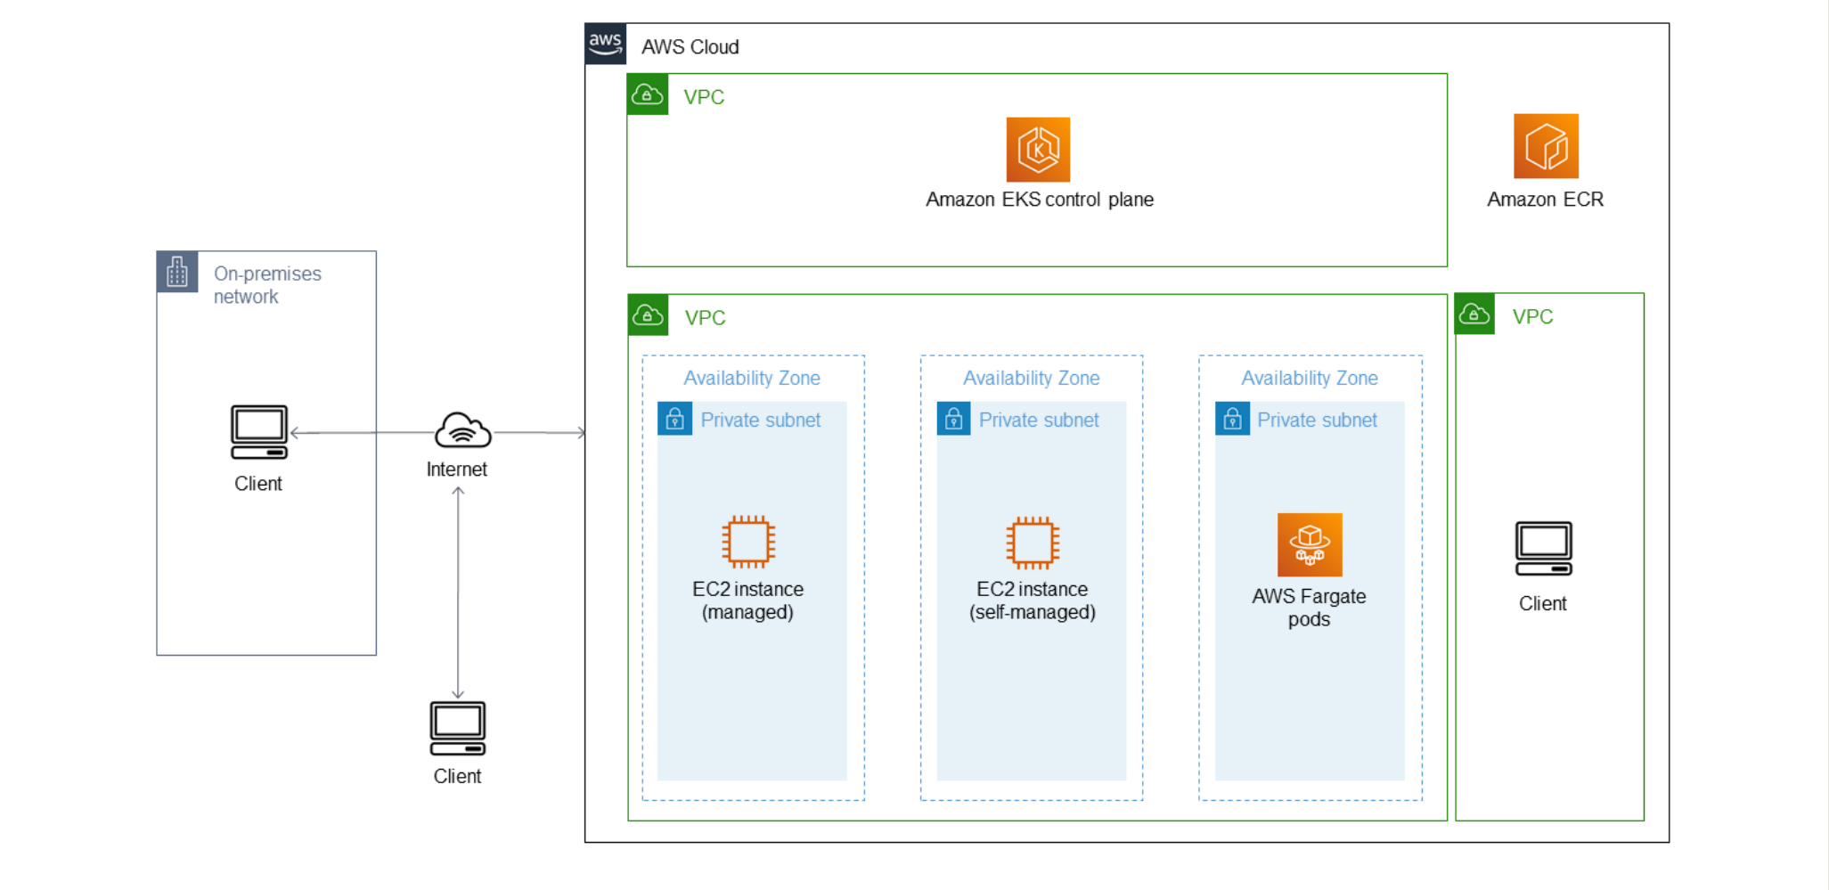
Task: Click the lock icon of the Fargate Private subnet
Action: (1232, 419)
